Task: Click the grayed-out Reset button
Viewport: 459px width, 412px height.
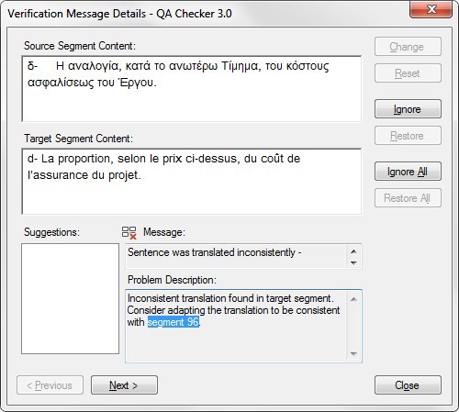Action: [x=408, y=73]
